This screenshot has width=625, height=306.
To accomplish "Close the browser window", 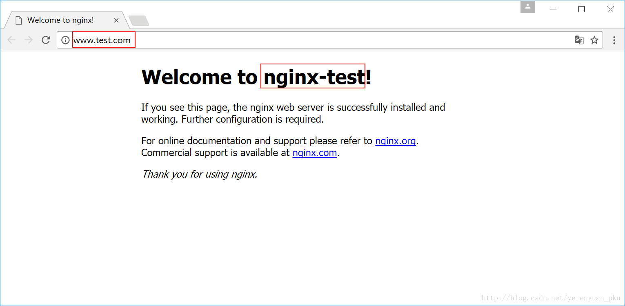I will coord(610,9).
